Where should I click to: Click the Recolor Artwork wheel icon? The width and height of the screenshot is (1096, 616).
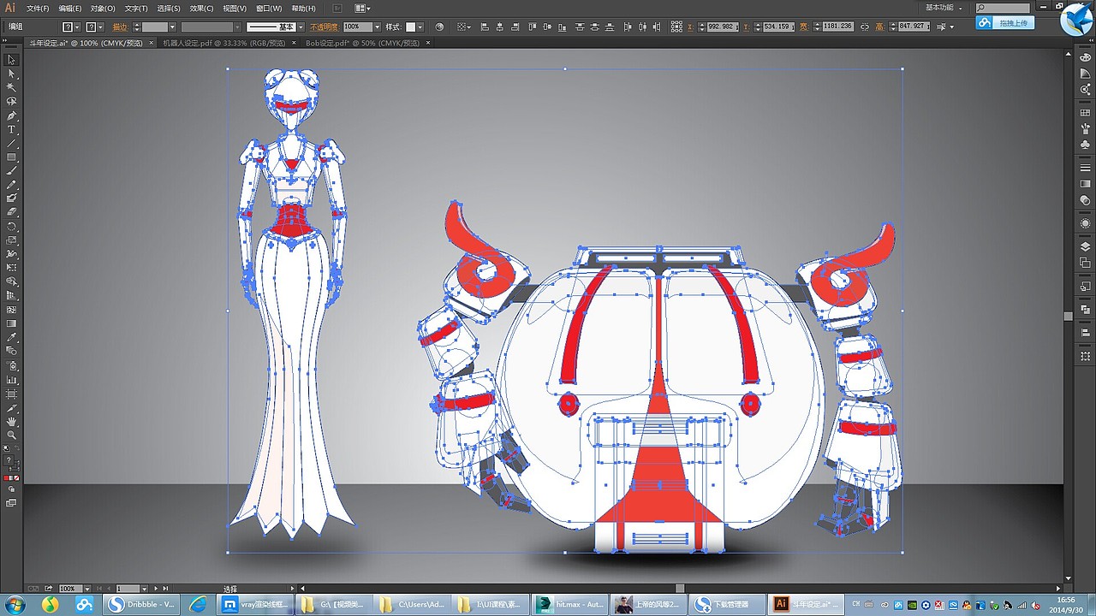pyautogui.click(x=439, y=27)
